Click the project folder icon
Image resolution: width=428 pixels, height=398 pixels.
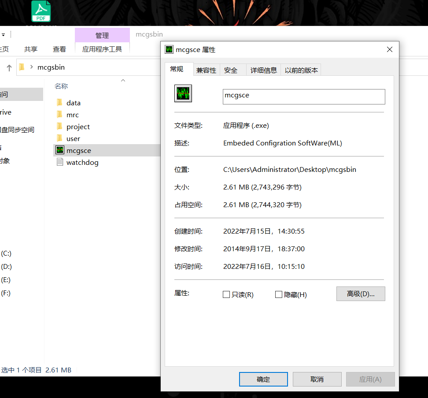60,126
